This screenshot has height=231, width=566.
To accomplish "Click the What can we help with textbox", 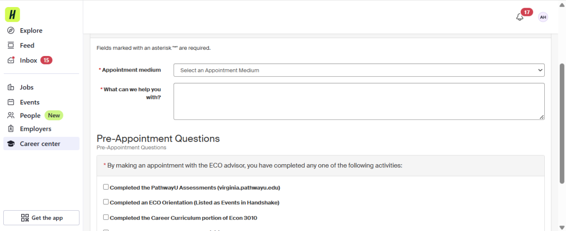I will click(358, 101).
